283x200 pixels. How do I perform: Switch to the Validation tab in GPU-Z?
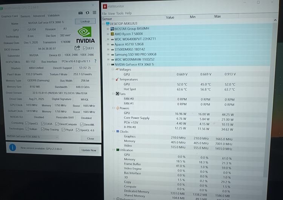(x=54, y=15)
